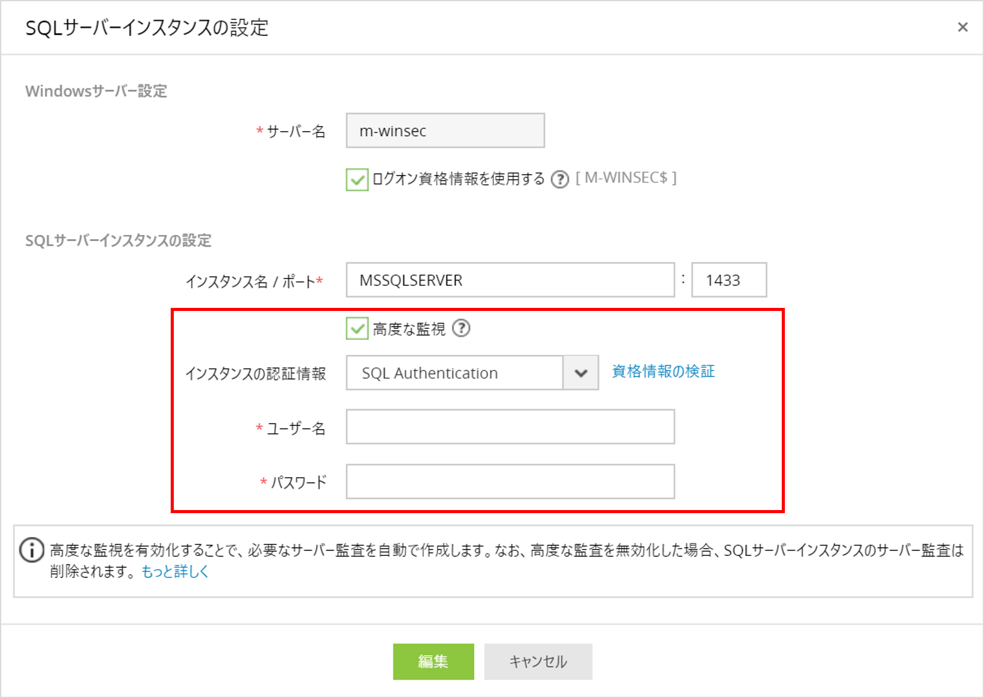Uncheck the 高度な監視 checkbox
The height and width of the screenshot is (698, 984).
(x=357, y=328)
